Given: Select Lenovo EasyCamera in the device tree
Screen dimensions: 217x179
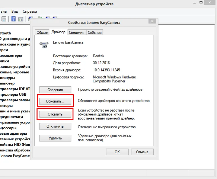Looking at the screenshot, I should point(15,156).
